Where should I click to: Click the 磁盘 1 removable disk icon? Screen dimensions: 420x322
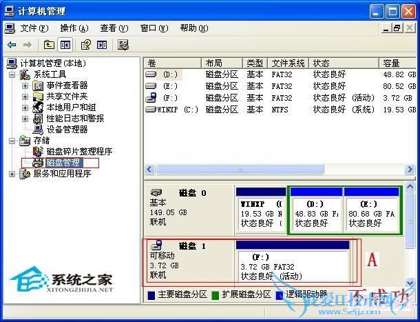click(x=156, y=245)
